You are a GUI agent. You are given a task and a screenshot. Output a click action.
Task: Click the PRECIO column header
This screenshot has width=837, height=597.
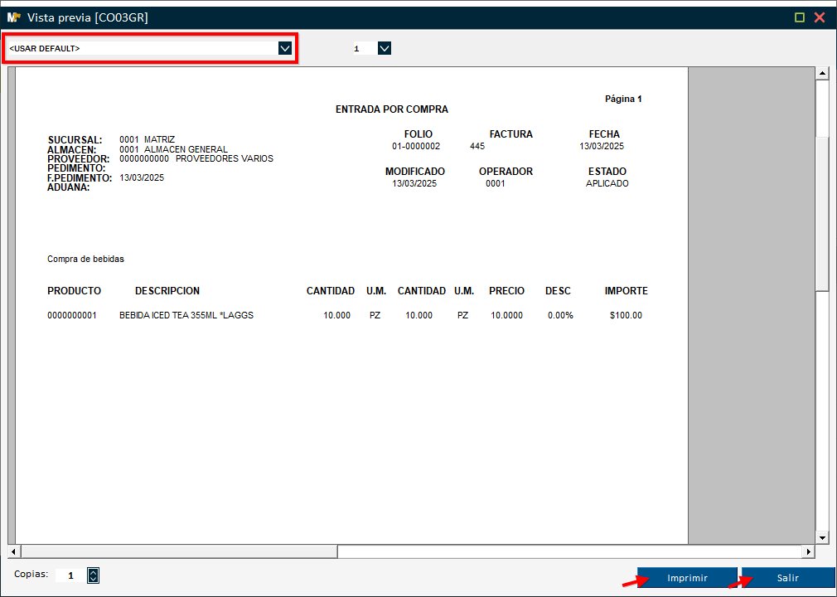[x=506, y=291]
